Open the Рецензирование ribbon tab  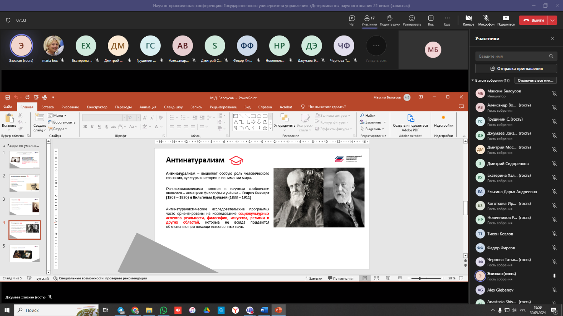[x=223, y=107]
